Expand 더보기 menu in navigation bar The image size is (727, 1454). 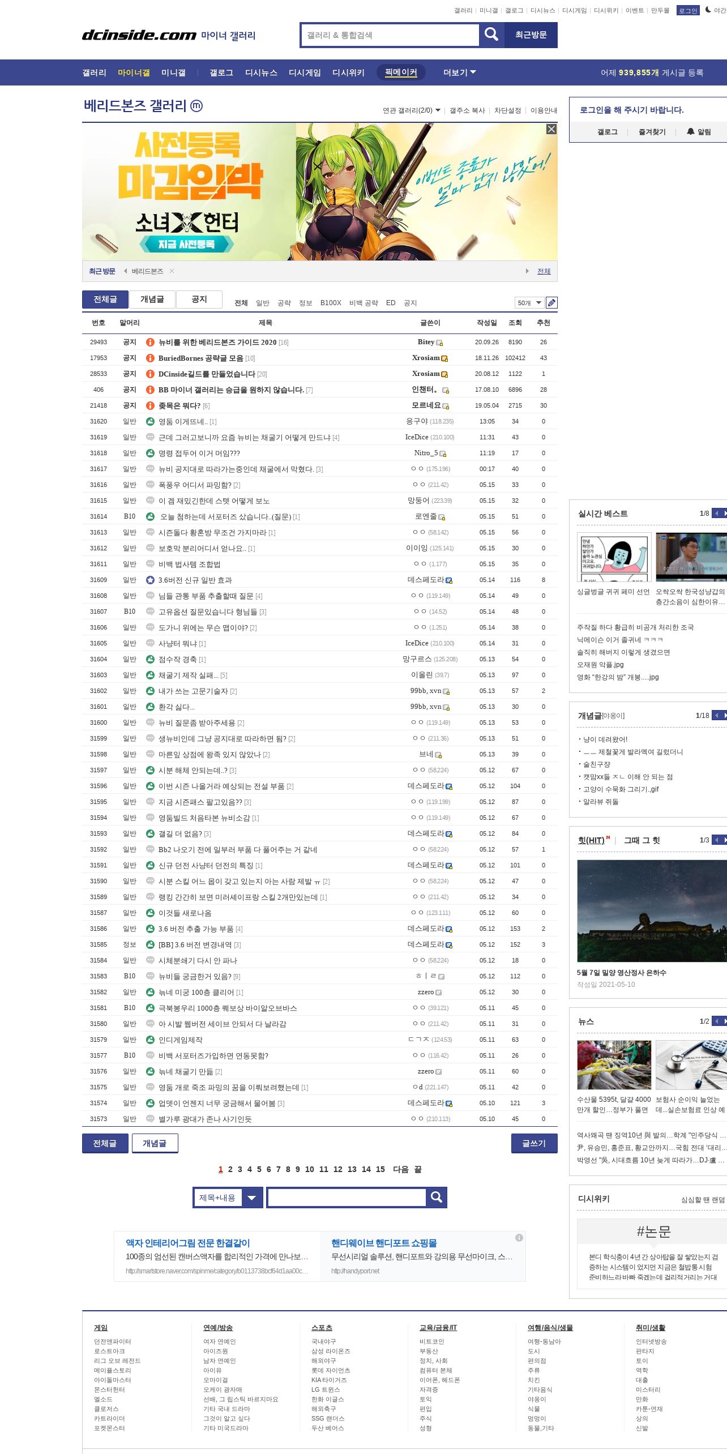click(459, 72)
